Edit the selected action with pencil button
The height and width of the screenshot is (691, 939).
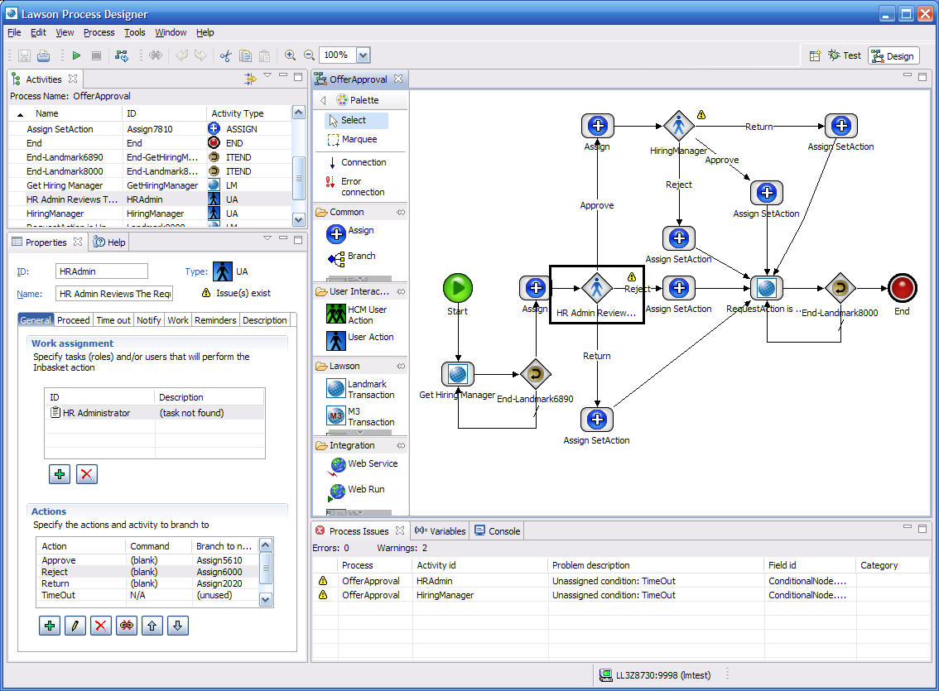(75, 626)
